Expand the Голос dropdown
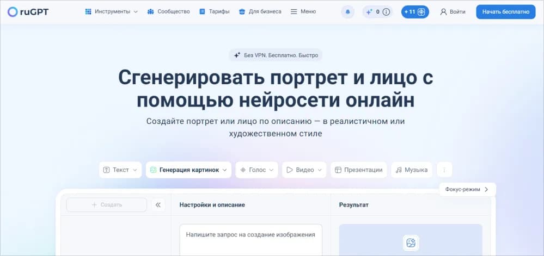544x256 pixels. click(x=256, y=170)
